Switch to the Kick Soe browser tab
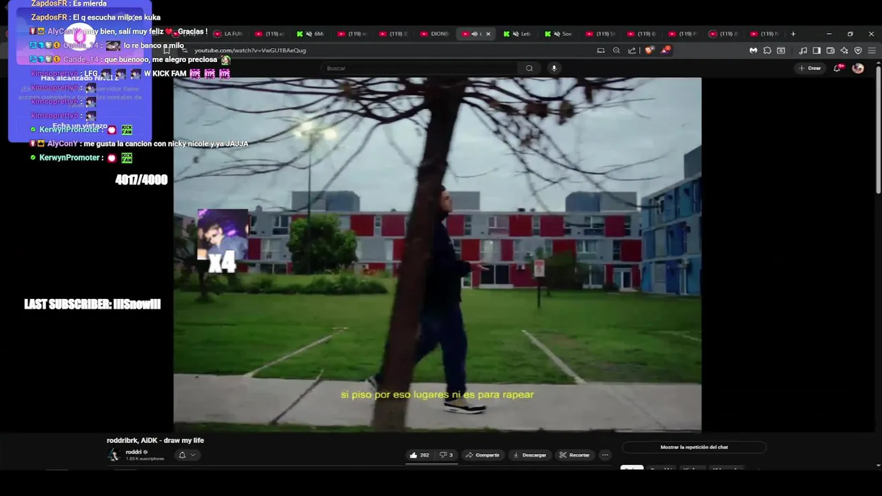 tap(560, 34)
